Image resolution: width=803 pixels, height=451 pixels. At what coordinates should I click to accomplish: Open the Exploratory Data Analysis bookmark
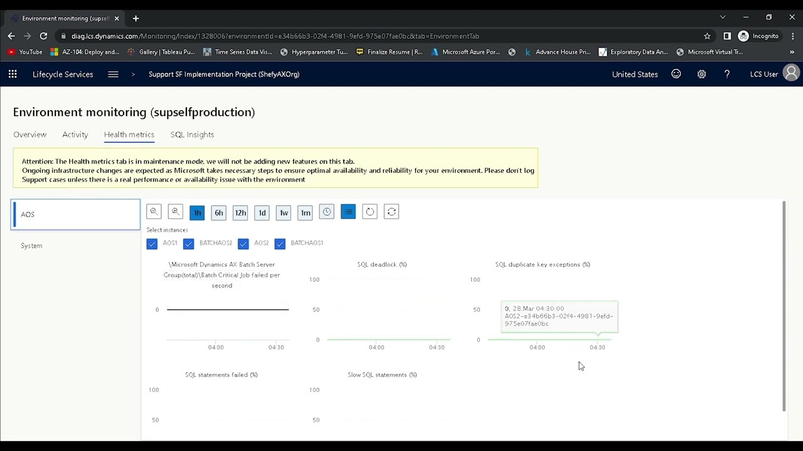click(634, 52)
